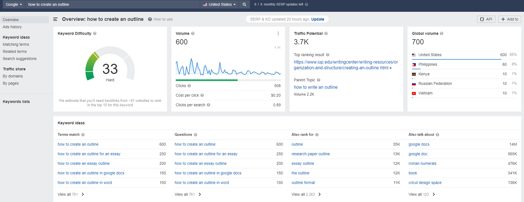Click Keyword Difficulty info icon
Viewport: 524px width, 202px height.
[x=95, y=33]
